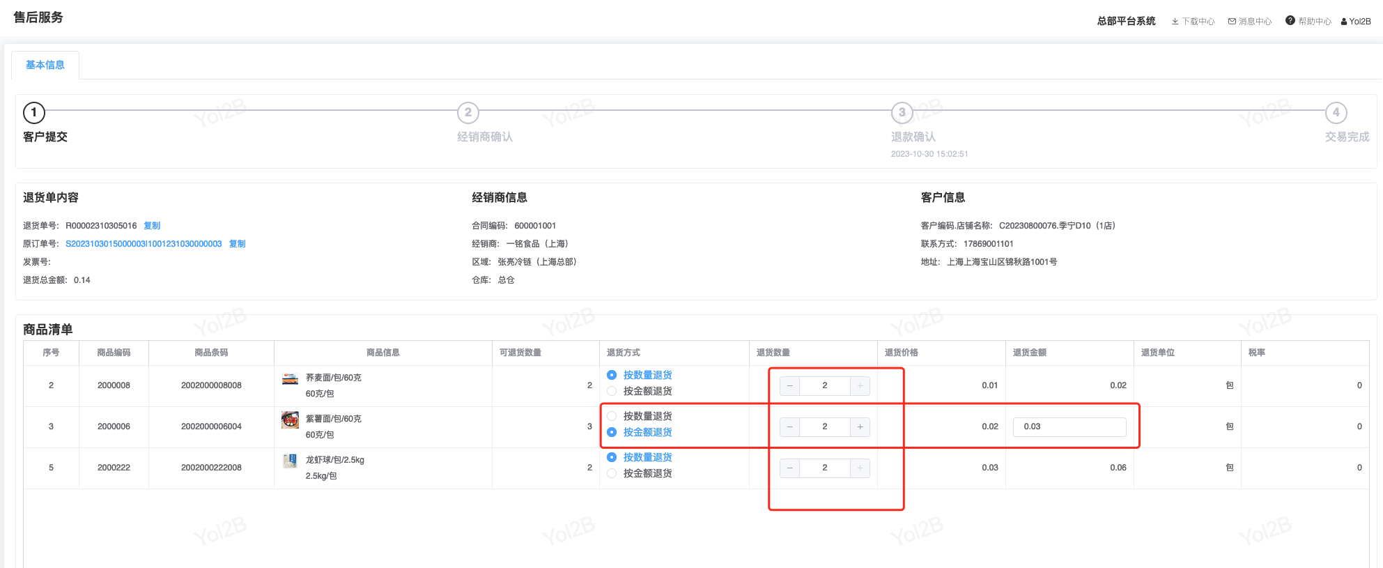Viewport: 1383px width, 568px height.
Task: Select 按金额退货 for 紫薯面 row
Action: pos(612,432)
